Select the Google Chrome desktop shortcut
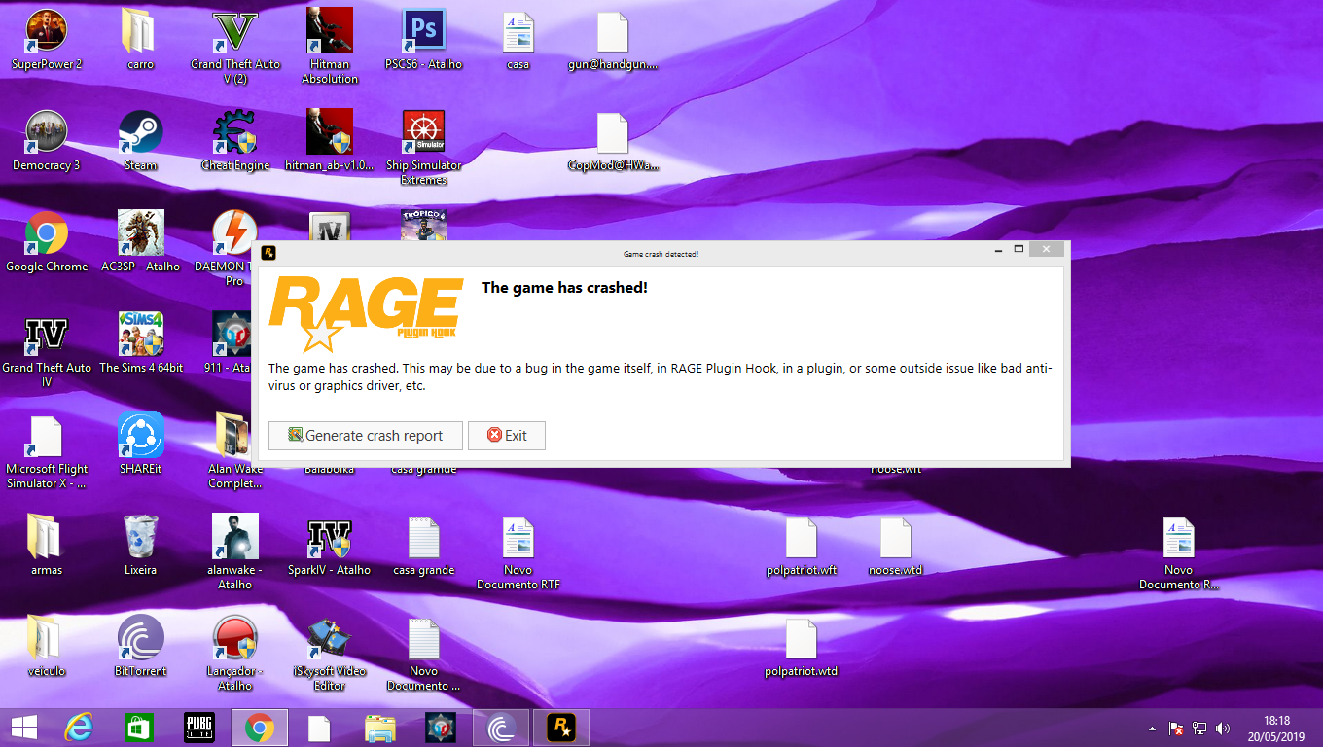 47,243
